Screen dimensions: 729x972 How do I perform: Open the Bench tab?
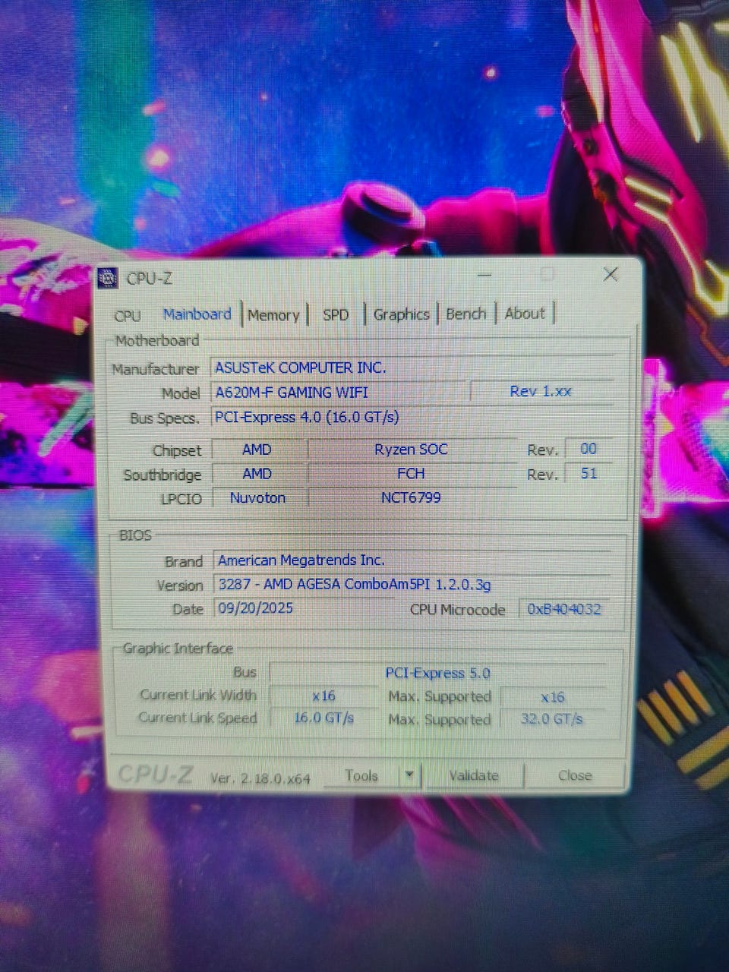click(x=465, y=314)
